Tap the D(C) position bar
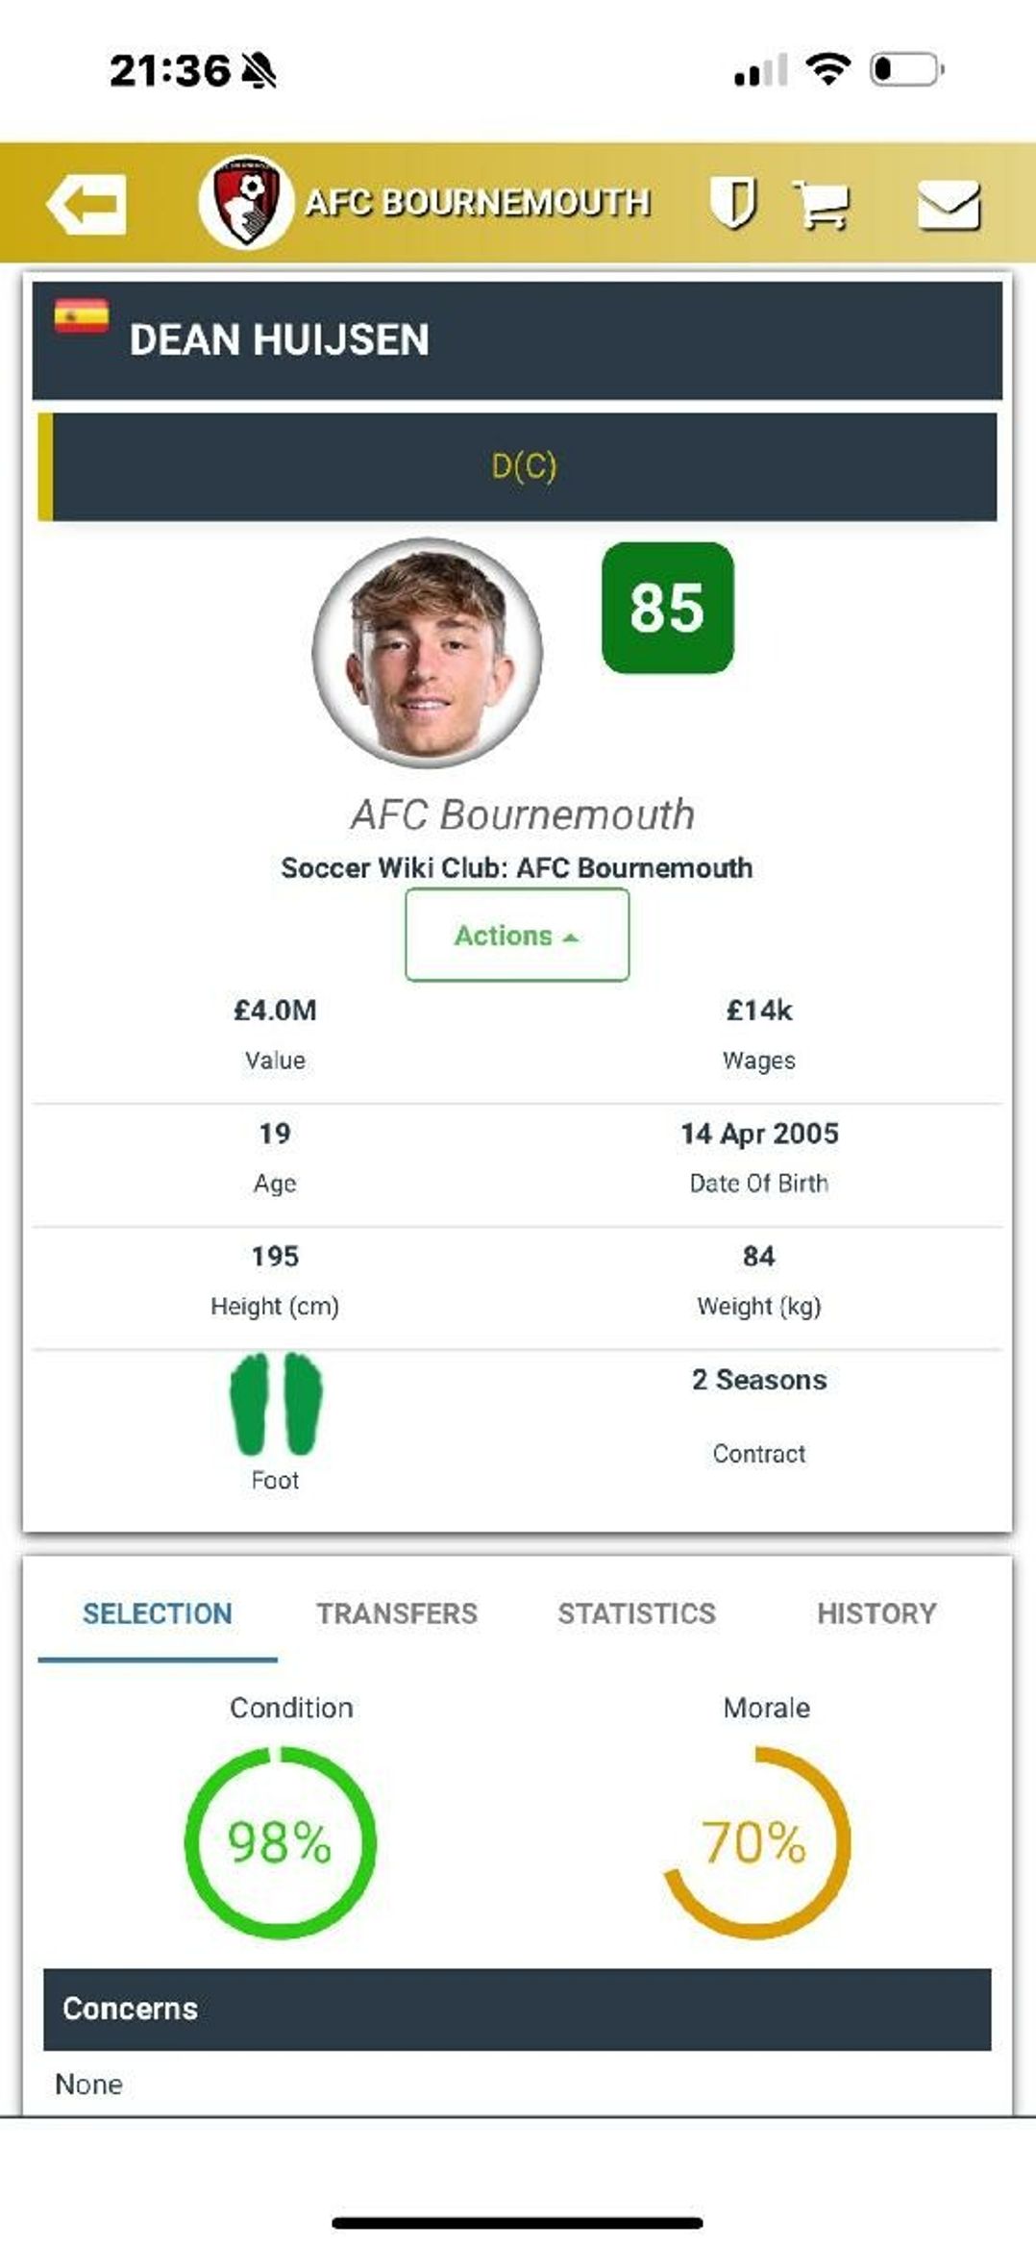1036x2249 pixels. coord(524,466)
